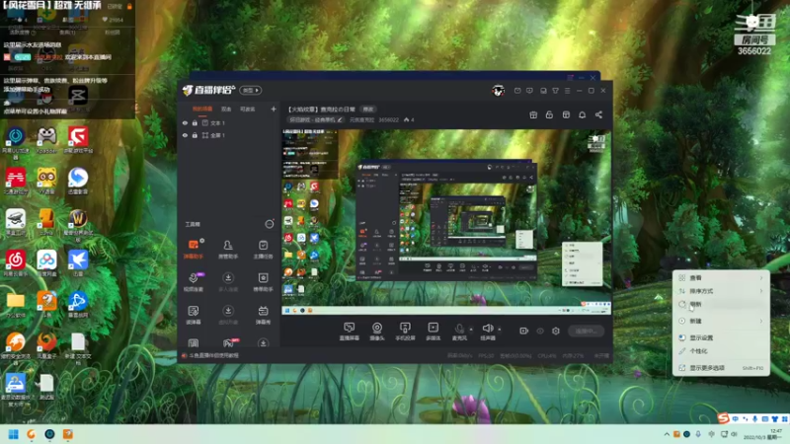Toggle visibility eye for 文本 1 layer
Screen dimensions: 790x444
tap(185, 122)
